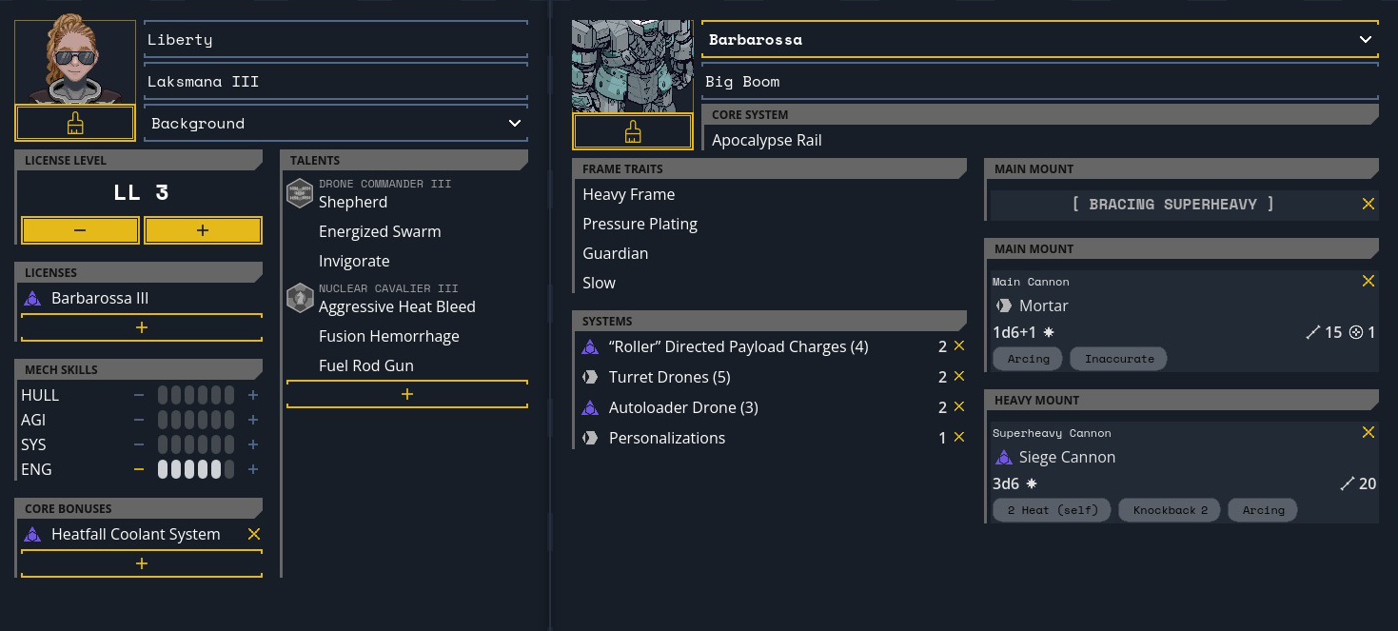Increase the HULL mech skill
The width and height of the screenshot is (1398, 631).
pyautogui.click(x=253, y=395)
